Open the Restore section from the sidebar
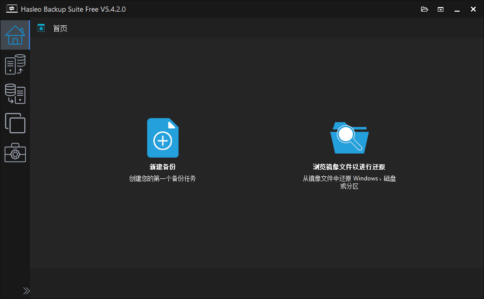Screen dimensions: 484x299 coord(15,94)
